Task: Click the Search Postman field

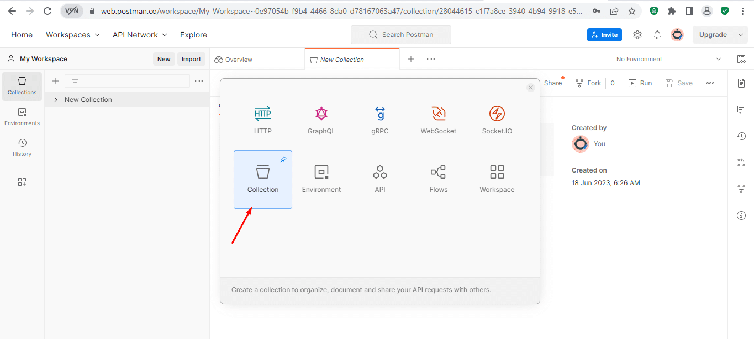Action: click(x=401, y=35)
